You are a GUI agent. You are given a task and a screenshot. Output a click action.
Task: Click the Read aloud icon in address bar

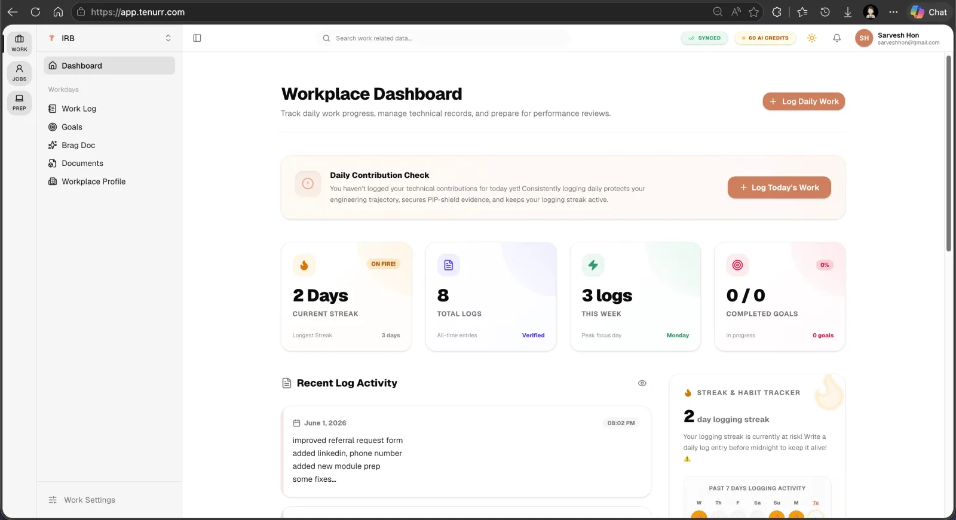(x=736, y=12)
